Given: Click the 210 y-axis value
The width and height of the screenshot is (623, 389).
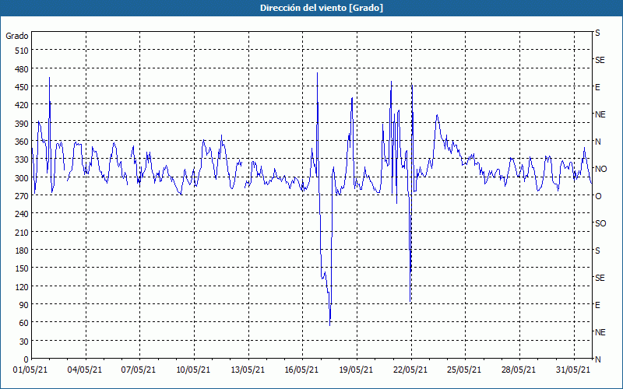Looking at the screenshot, I should pyautogui.click(x=22, y=232).
